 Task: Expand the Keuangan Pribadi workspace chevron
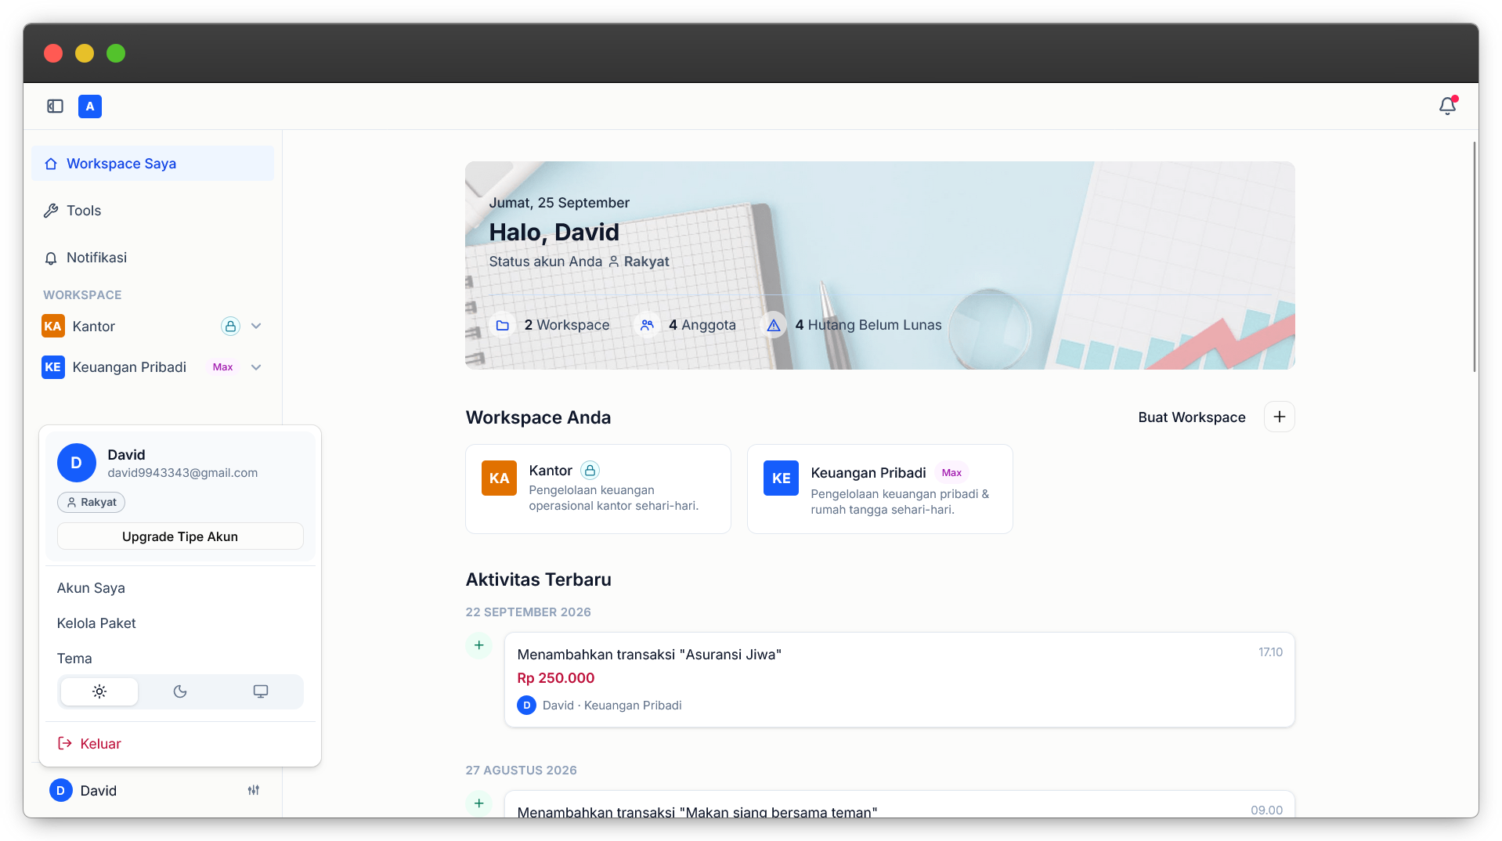[x=256, y=367]
